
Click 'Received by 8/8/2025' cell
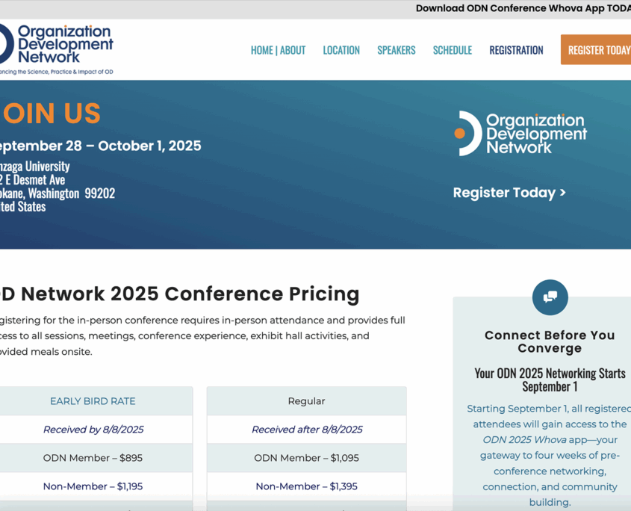pyautogui.click(x=93, y=430)
